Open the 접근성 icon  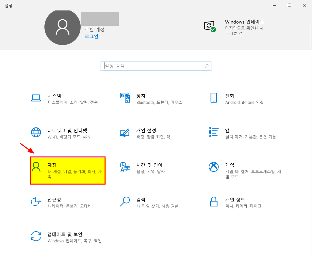36,201
